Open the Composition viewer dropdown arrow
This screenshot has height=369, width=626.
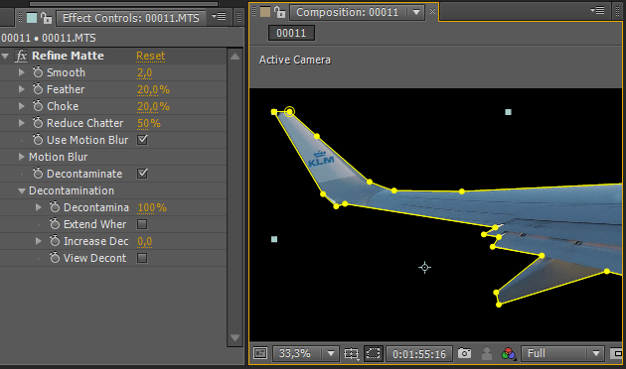tap(416, 12)
